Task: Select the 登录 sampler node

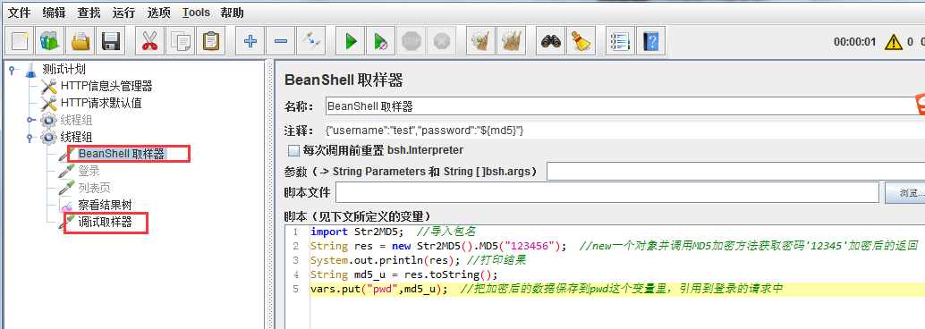Action: tap(89, 172)
